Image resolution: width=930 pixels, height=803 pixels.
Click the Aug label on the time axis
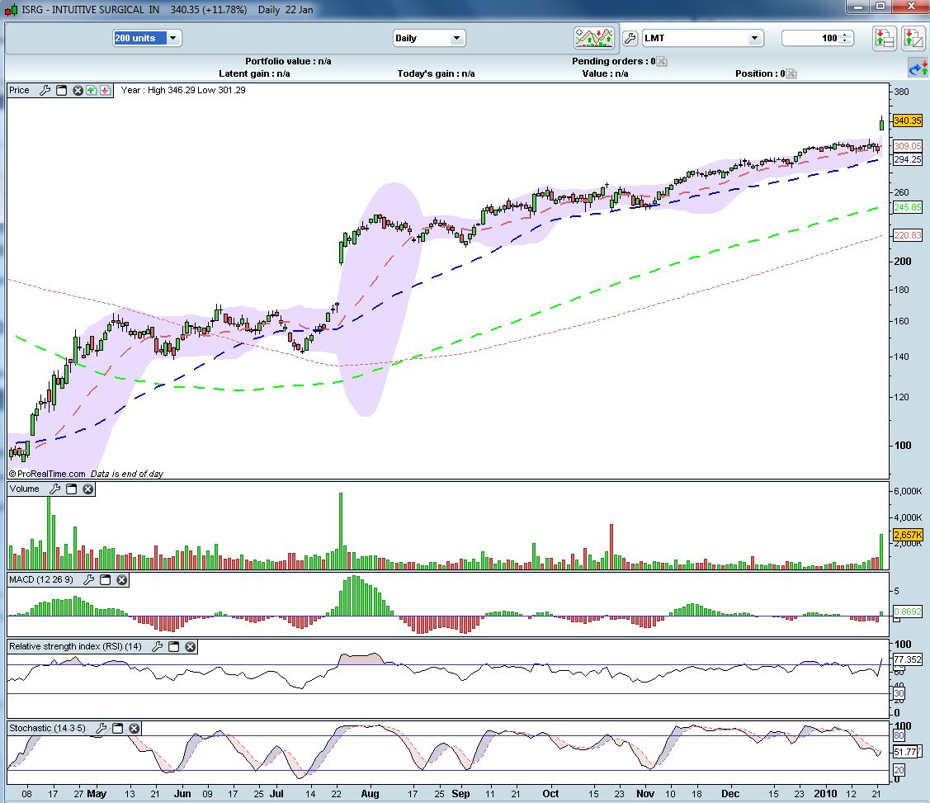[370, 794]
